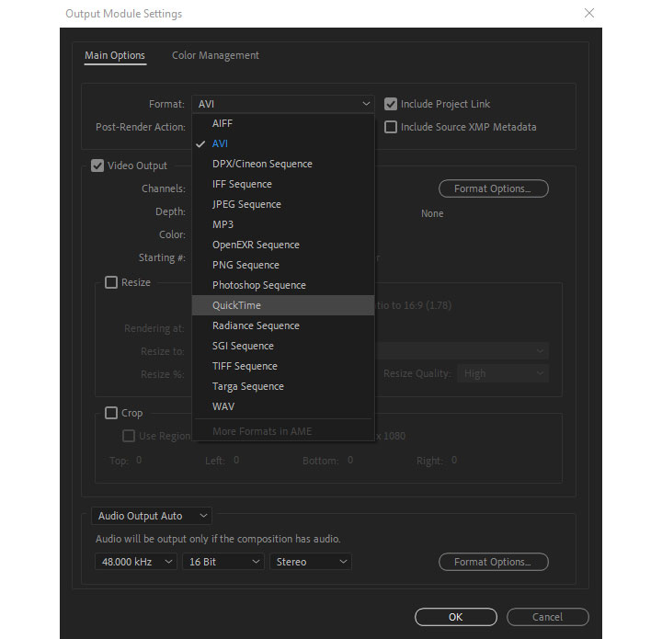Enable the Crop checkbox
Viewport: 662px width, 639px height.
tap(111, 413)
